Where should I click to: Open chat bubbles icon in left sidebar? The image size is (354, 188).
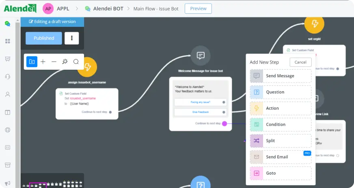coord(8,23)
